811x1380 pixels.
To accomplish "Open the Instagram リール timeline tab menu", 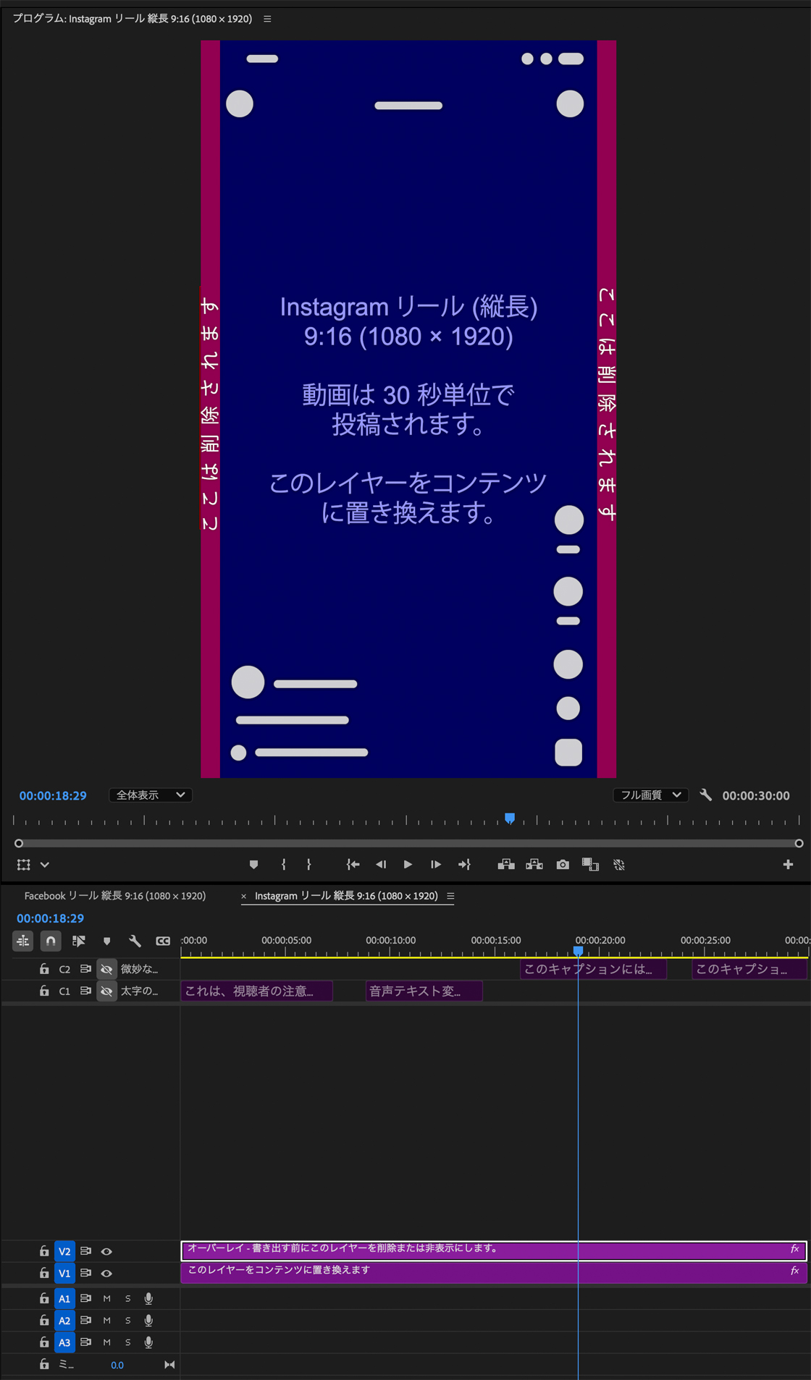I will point(450,896).
